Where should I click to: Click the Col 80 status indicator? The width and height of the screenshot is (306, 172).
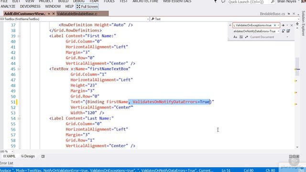pyautogui.click(x=249, y=170)
